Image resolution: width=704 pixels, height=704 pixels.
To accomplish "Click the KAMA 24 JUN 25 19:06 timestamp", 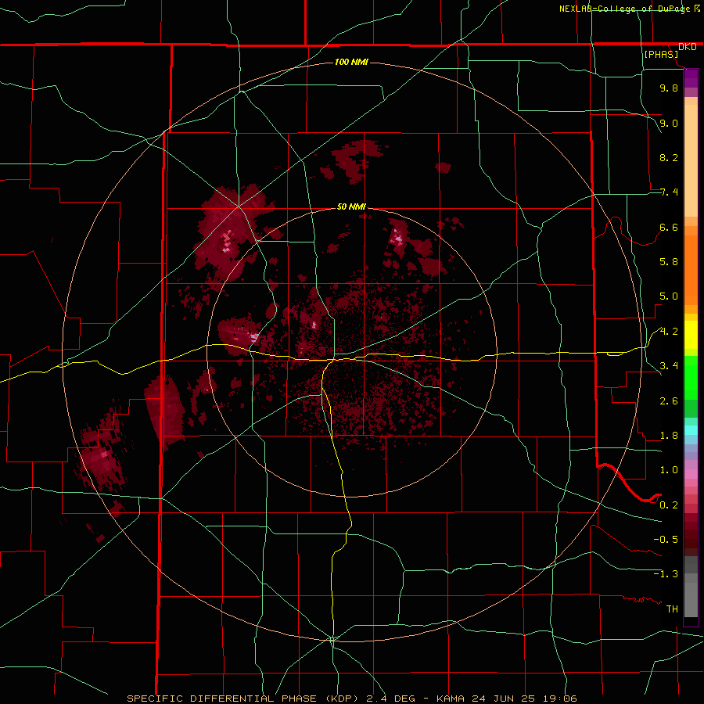I will point(506,699).
